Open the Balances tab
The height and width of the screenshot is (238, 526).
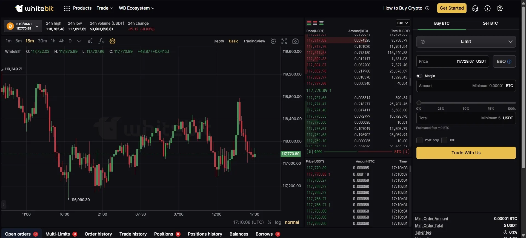coord(239,234)
